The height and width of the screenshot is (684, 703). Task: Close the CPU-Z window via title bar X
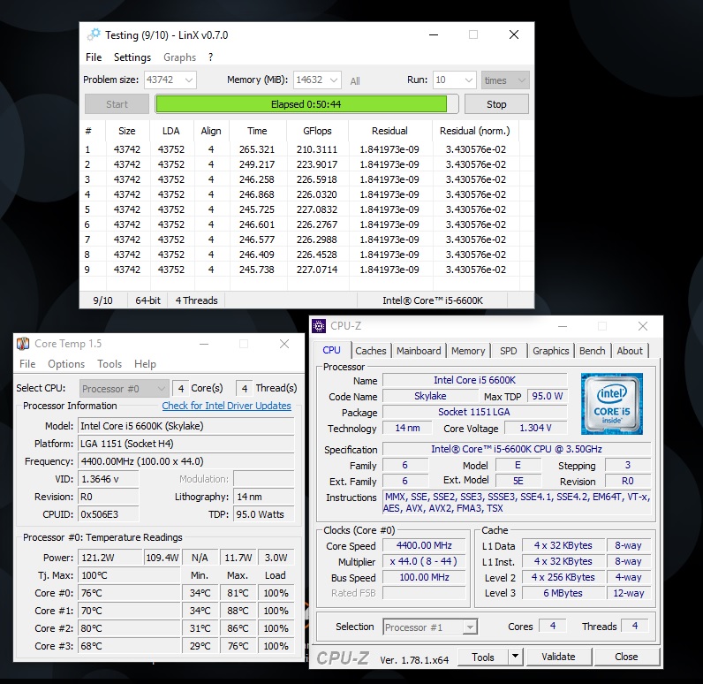tap(642, 326)
